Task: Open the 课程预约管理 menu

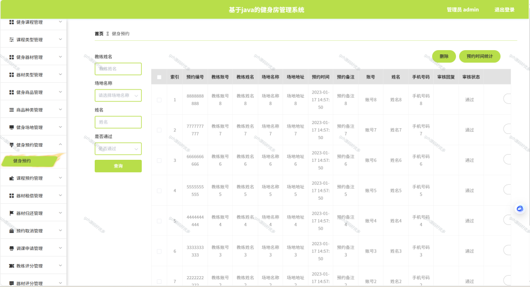Action: pos(34,178)
